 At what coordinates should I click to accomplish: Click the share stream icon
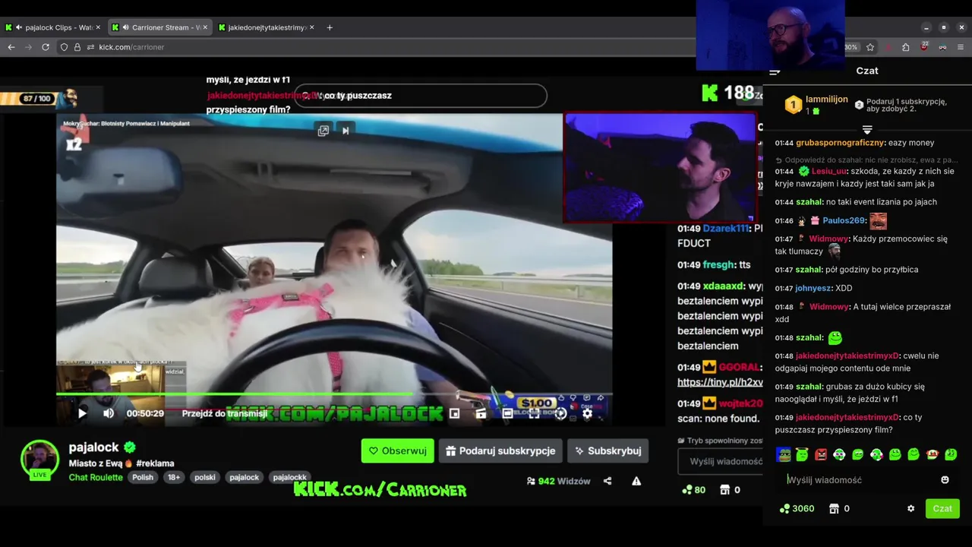pos(607,481)
